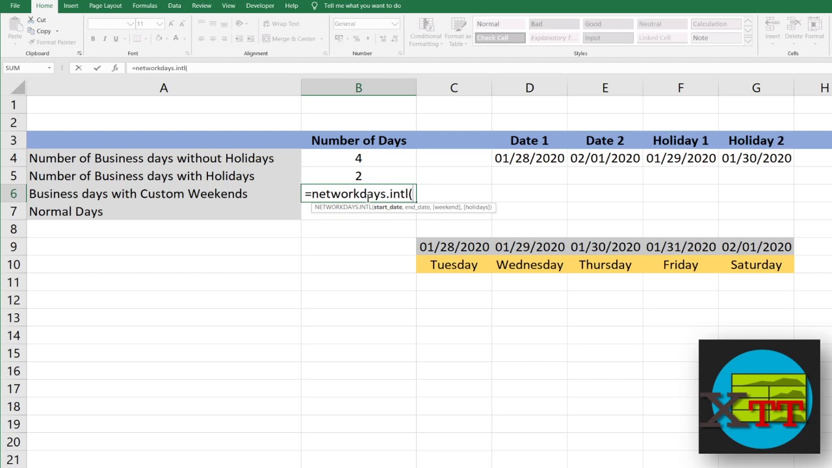Open the Alignment group dialog launcher
Viewport: 832px width, 468px height.
click(324, 53)
